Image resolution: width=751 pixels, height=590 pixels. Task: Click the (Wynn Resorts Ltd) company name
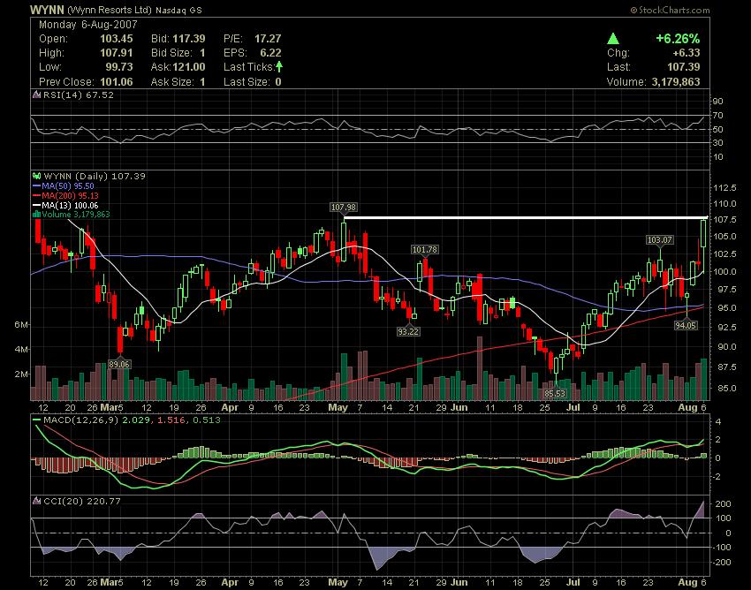tap(110, 10)
